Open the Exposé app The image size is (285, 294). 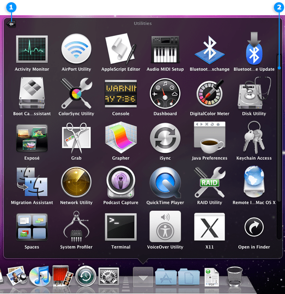point(32,138)
